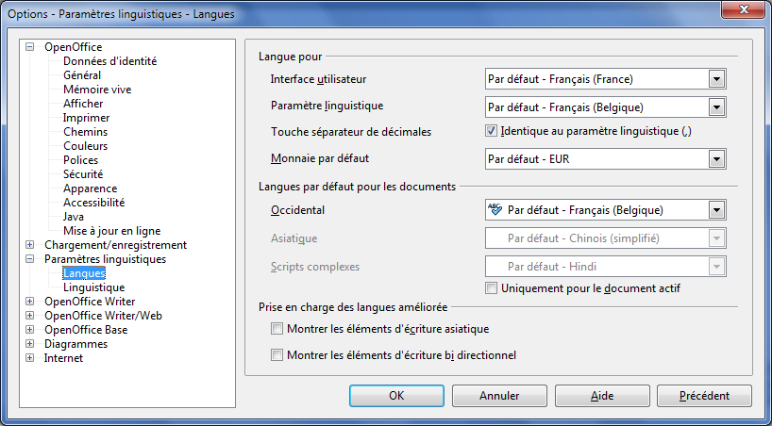Click the Annuler button
772x426 pixels.
tap(499, 396)
